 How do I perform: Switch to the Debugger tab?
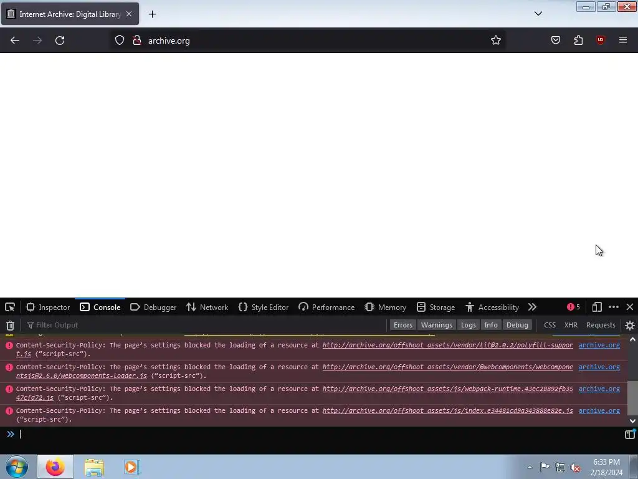pyautogui.click(x=153, y=307)
